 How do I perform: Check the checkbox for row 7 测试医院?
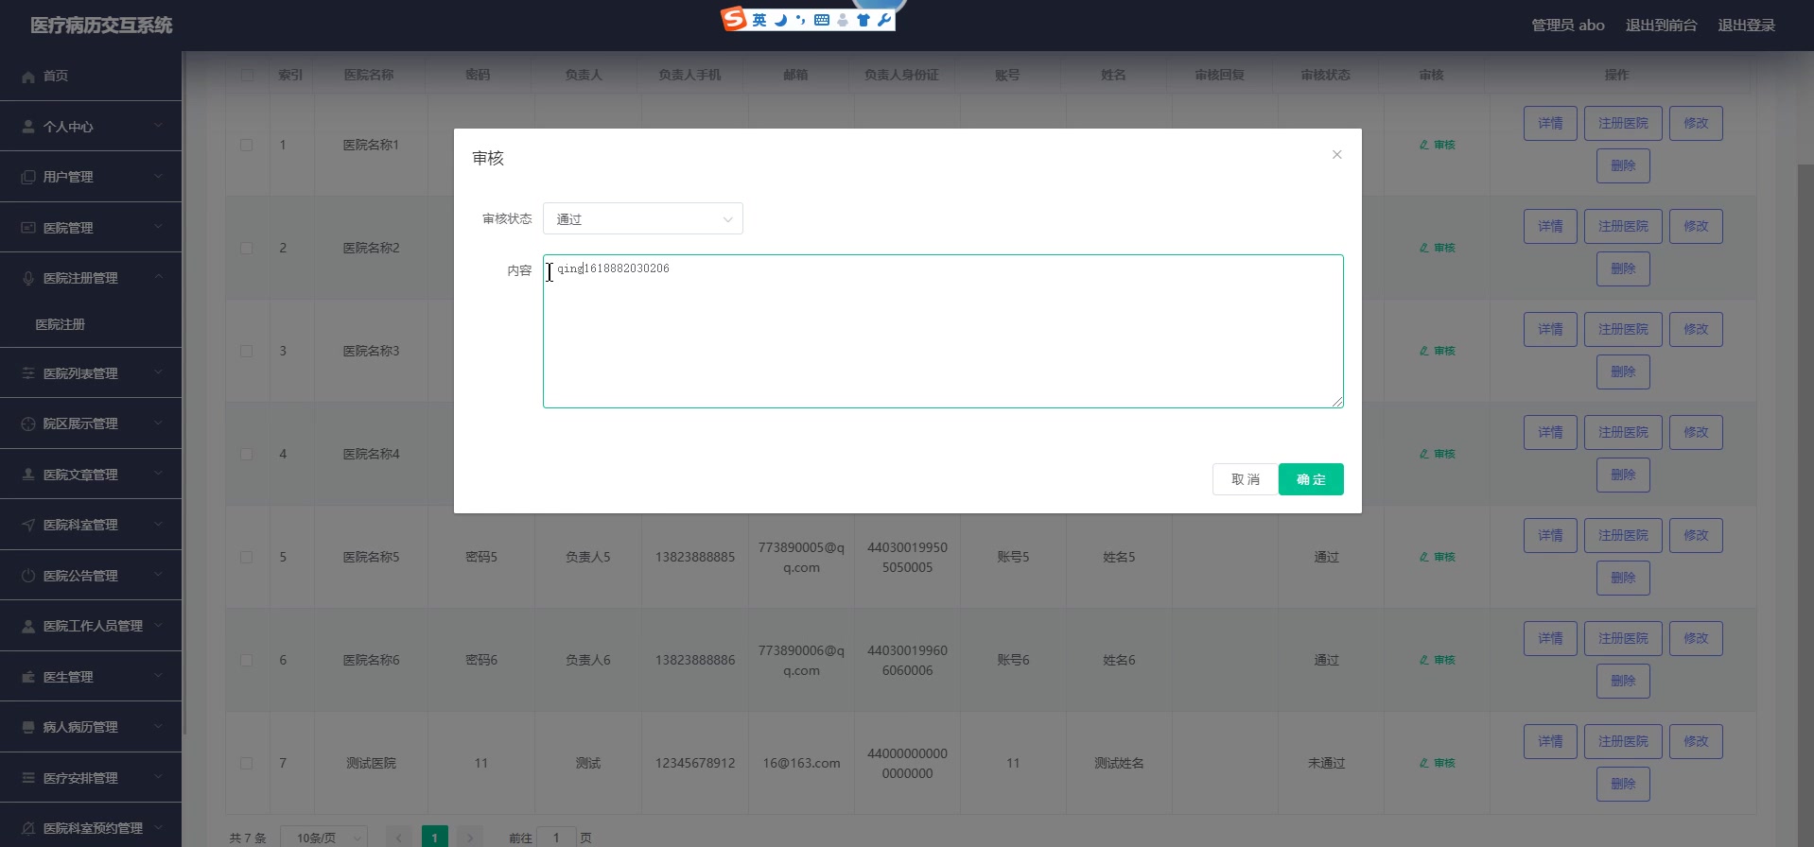click(x=246, y=763)
